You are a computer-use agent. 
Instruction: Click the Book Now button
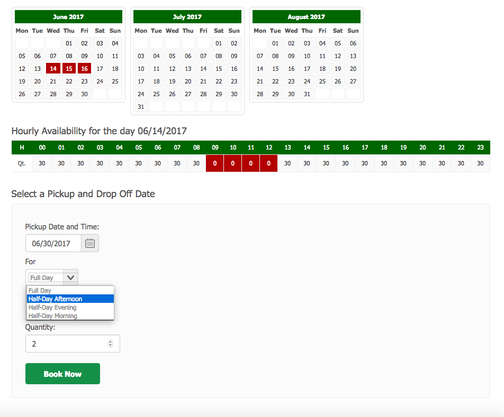[62, 374]
